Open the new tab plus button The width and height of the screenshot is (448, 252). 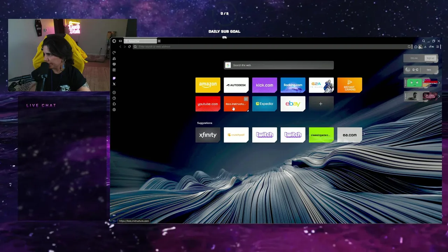pos(159,41)
